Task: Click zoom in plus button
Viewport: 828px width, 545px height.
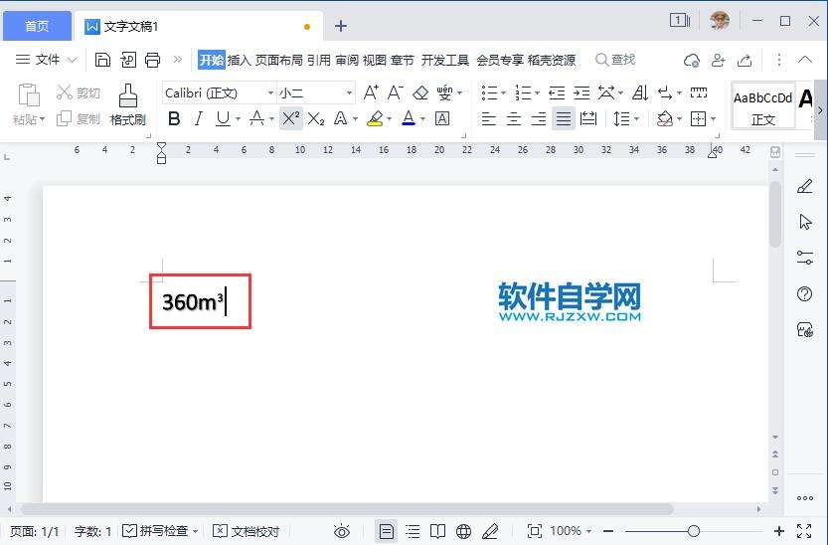Action: pyautogui.click(x=779, y=531)
